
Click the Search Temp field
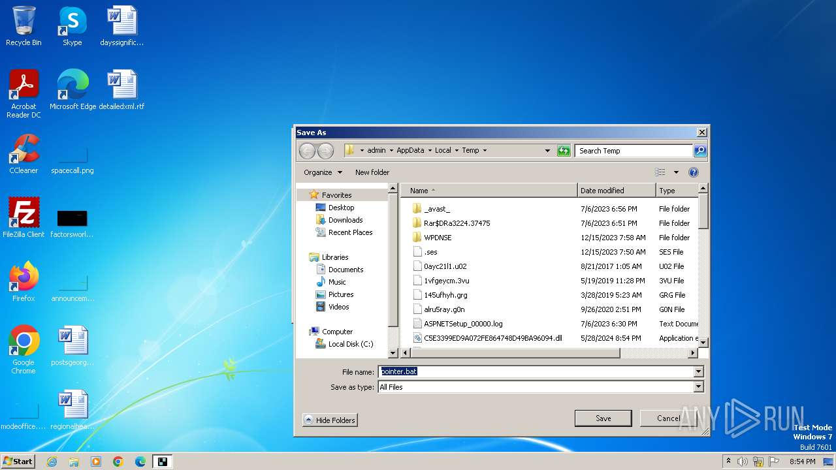(x=634, y=151)
